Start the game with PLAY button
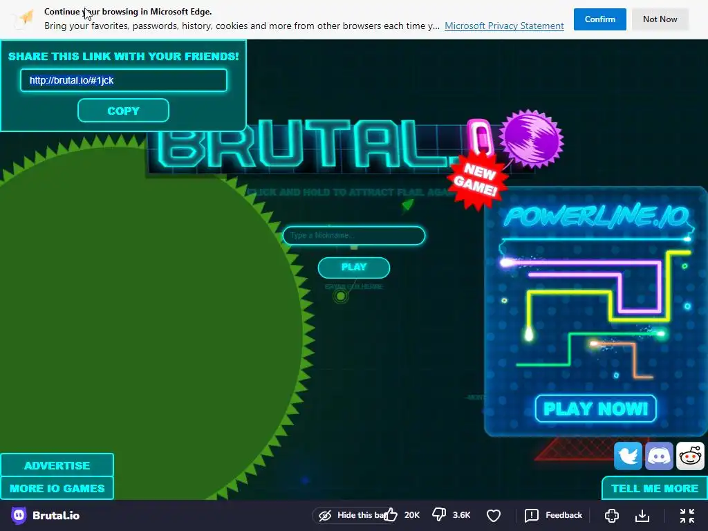 click(354, 268)
